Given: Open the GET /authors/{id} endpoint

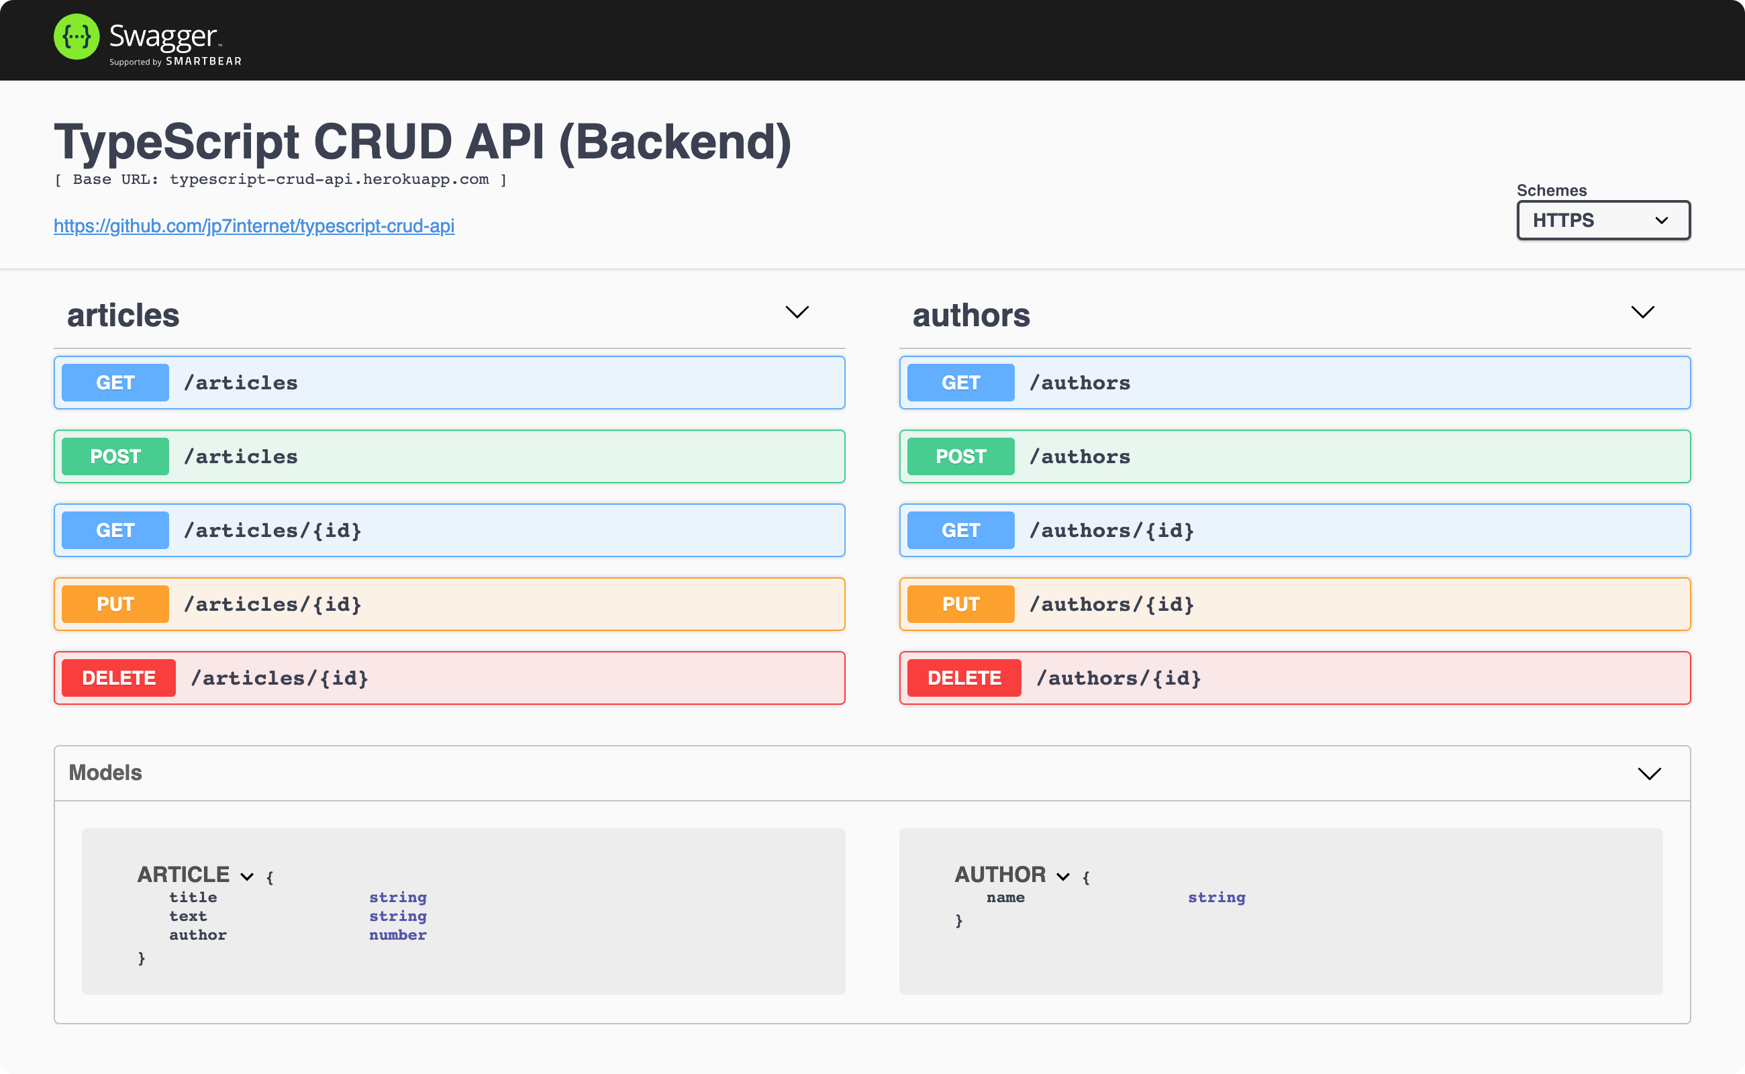Looking at the screenshot, I should click(x=1294, y=530).
